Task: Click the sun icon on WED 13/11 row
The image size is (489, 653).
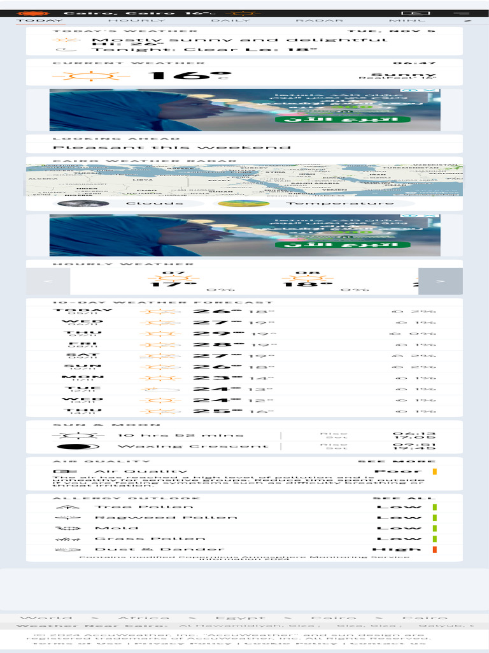Action: pos(160,400)
